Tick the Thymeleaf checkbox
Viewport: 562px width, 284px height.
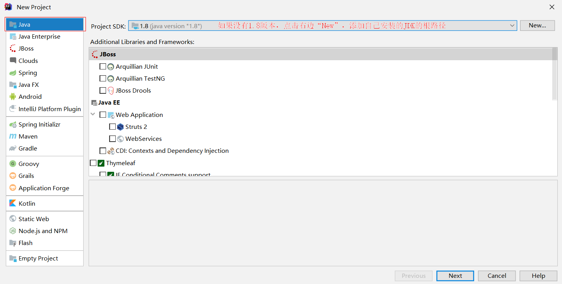[x=93, y=163]
